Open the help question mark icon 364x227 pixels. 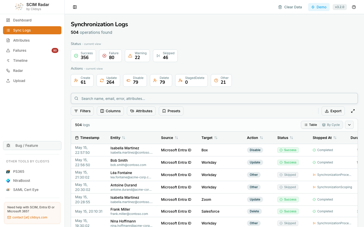(354, 7)
